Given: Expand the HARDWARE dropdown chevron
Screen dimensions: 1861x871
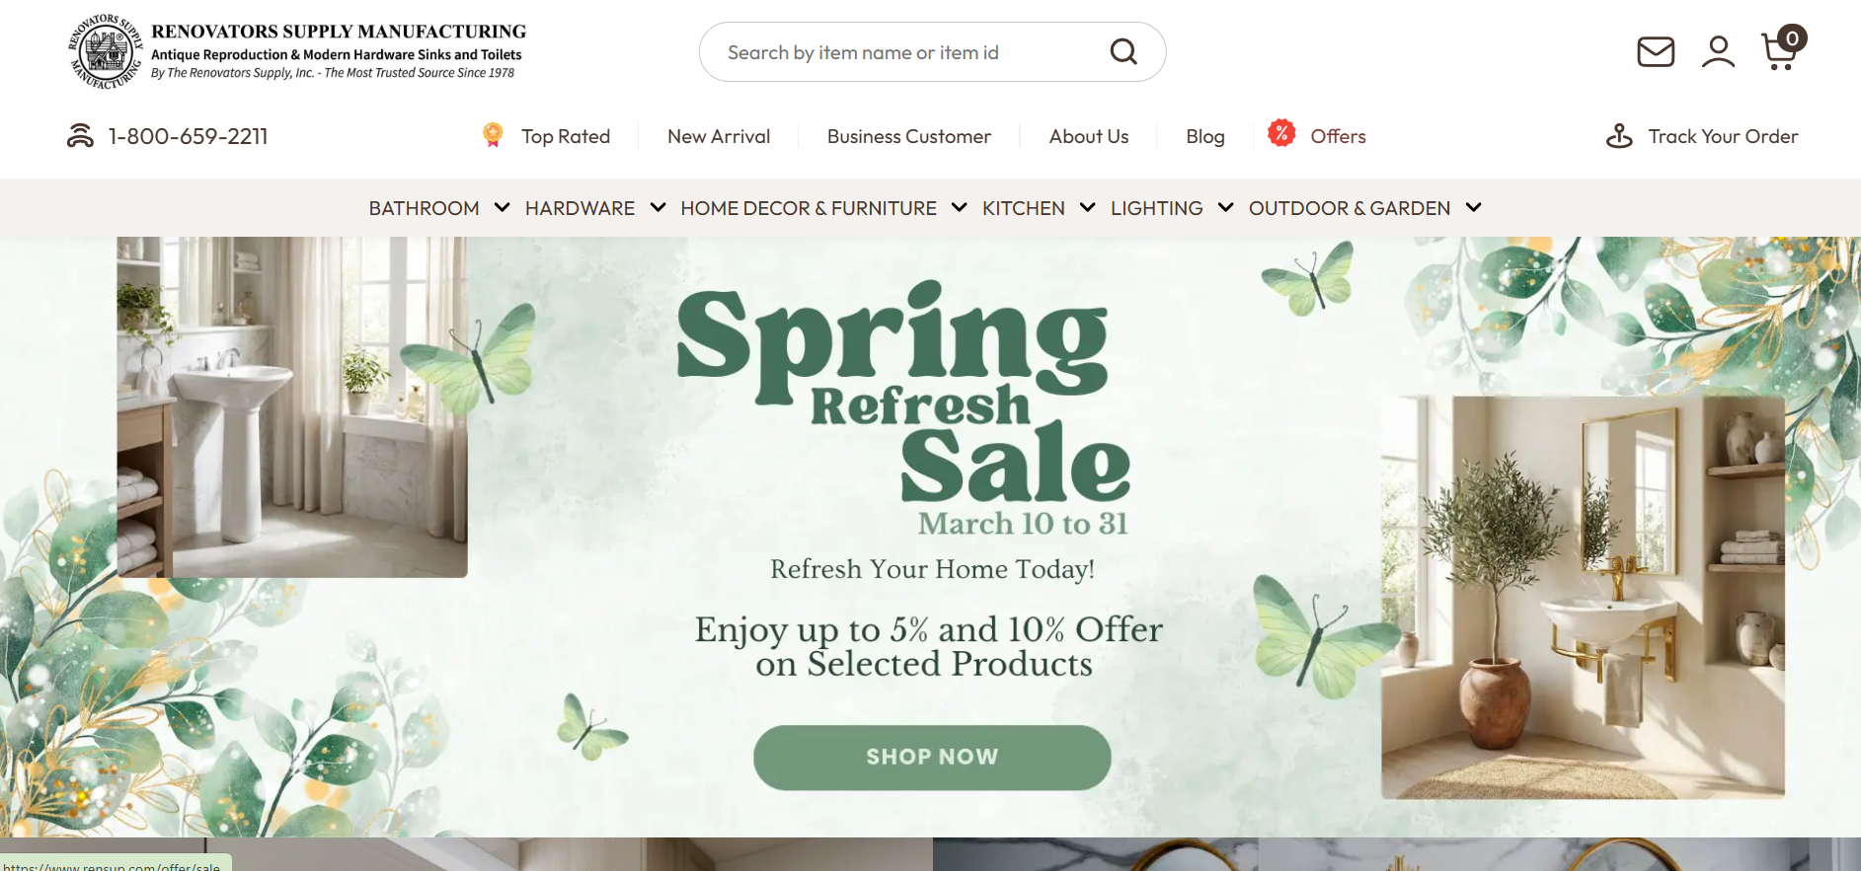Looking at the screenshot, I should [658, 207].
